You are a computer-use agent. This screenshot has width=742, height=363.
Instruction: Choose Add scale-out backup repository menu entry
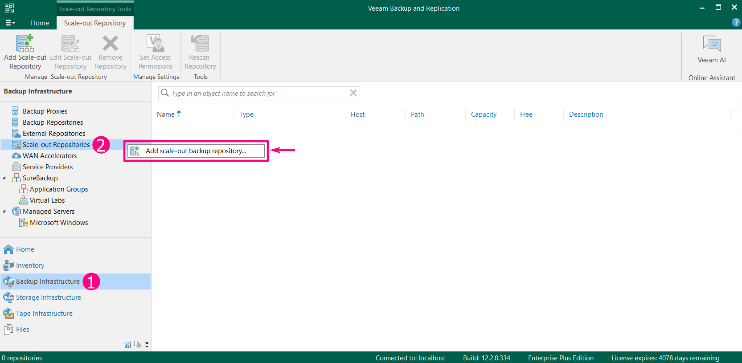196,151
